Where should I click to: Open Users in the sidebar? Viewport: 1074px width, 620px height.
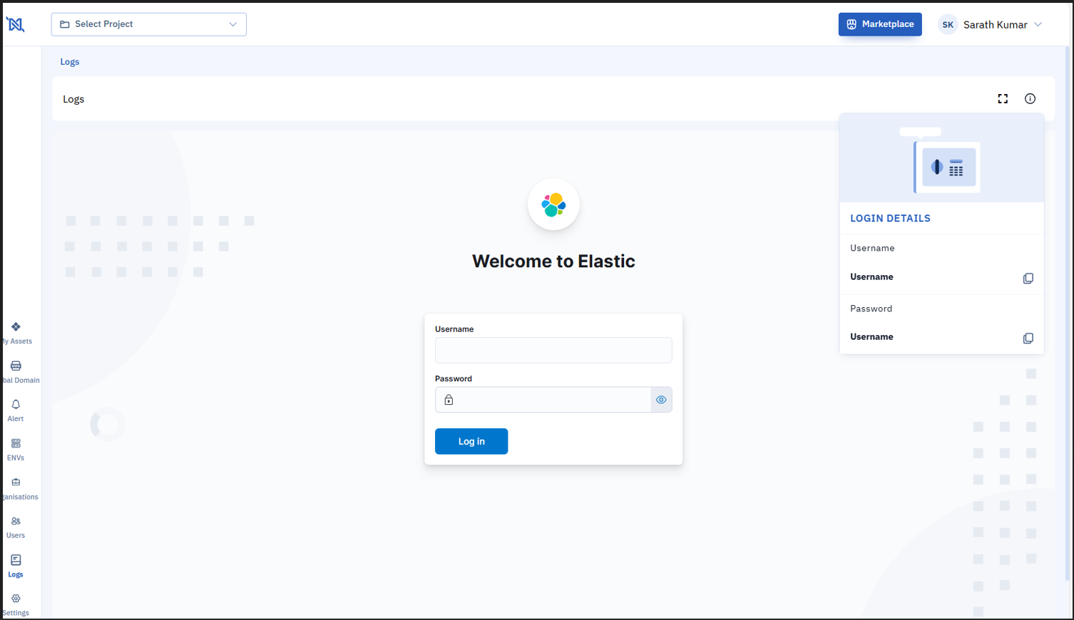[16, 527]
